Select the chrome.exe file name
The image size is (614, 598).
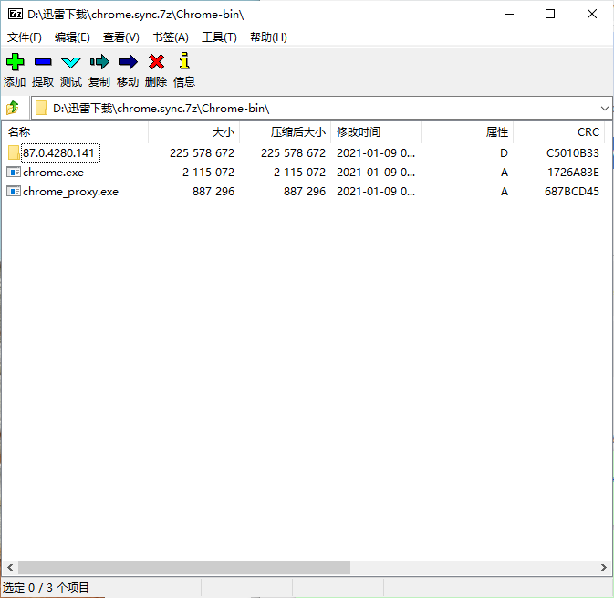coord(53,172)
